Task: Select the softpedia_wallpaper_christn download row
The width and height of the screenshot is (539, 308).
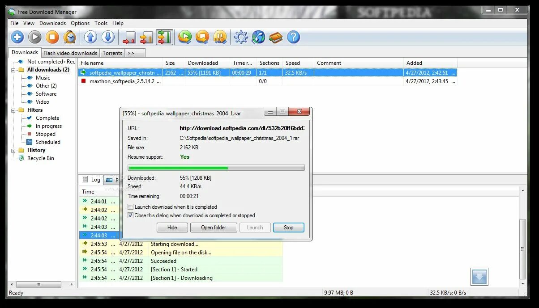Action: 267,72
